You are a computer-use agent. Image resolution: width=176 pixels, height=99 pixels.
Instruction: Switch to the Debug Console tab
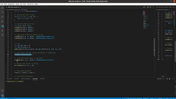point(26,79)
